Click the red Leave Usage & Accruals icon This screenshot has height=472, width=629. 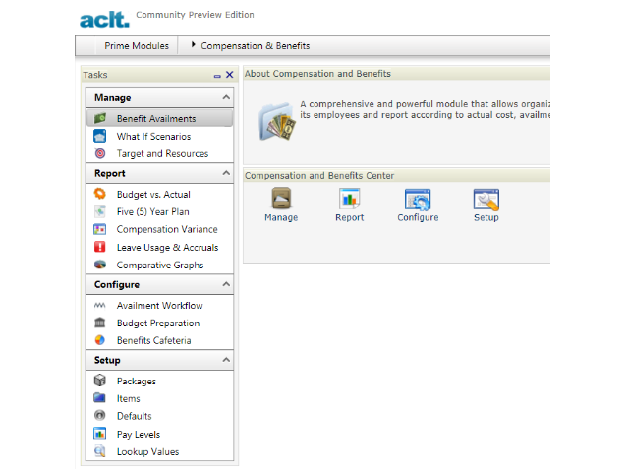click(100, 247)
